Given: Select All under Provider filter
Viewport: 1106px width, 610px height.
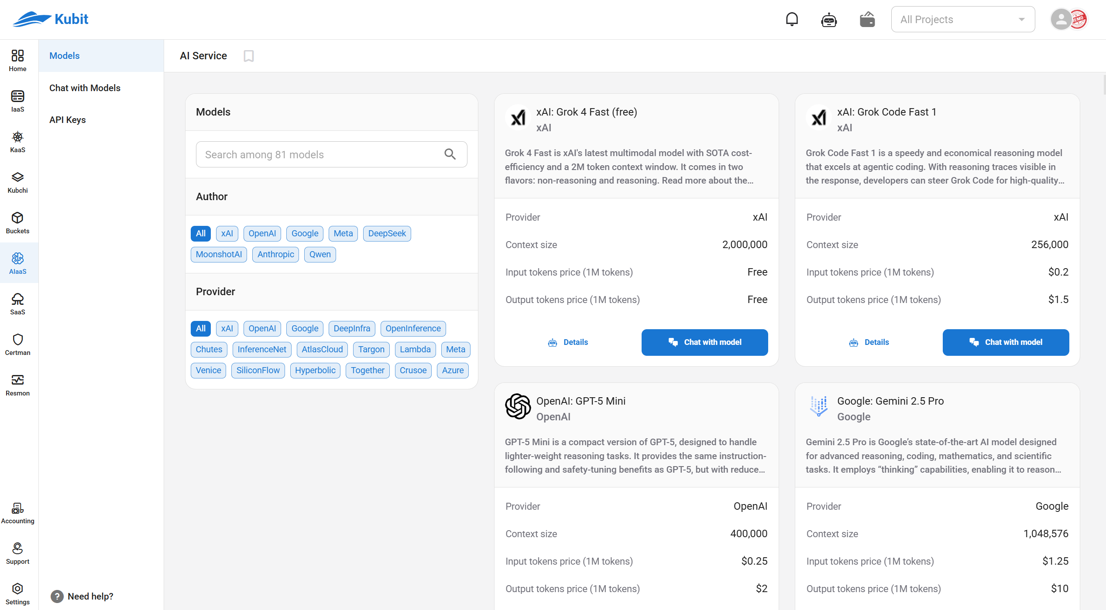Looking at the screenshot, I should click(201, 329).
